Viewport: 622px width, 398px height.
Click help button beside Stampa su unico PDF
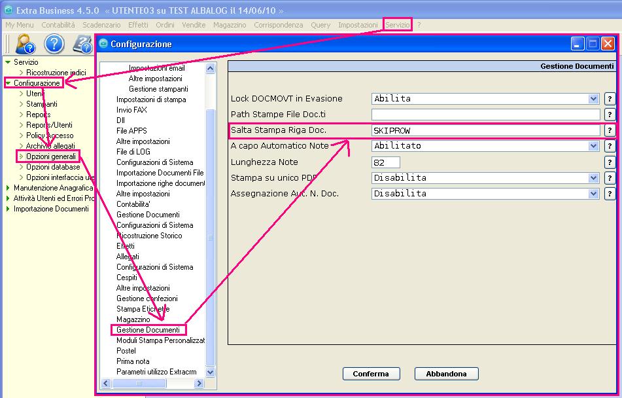click(x=610, y=178)
